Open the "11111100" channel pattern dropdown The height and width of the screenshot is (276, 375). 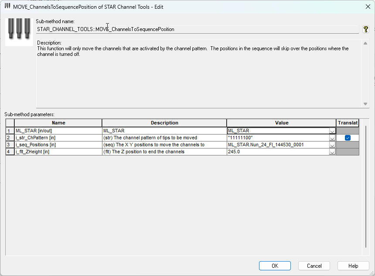pos(332,138)
